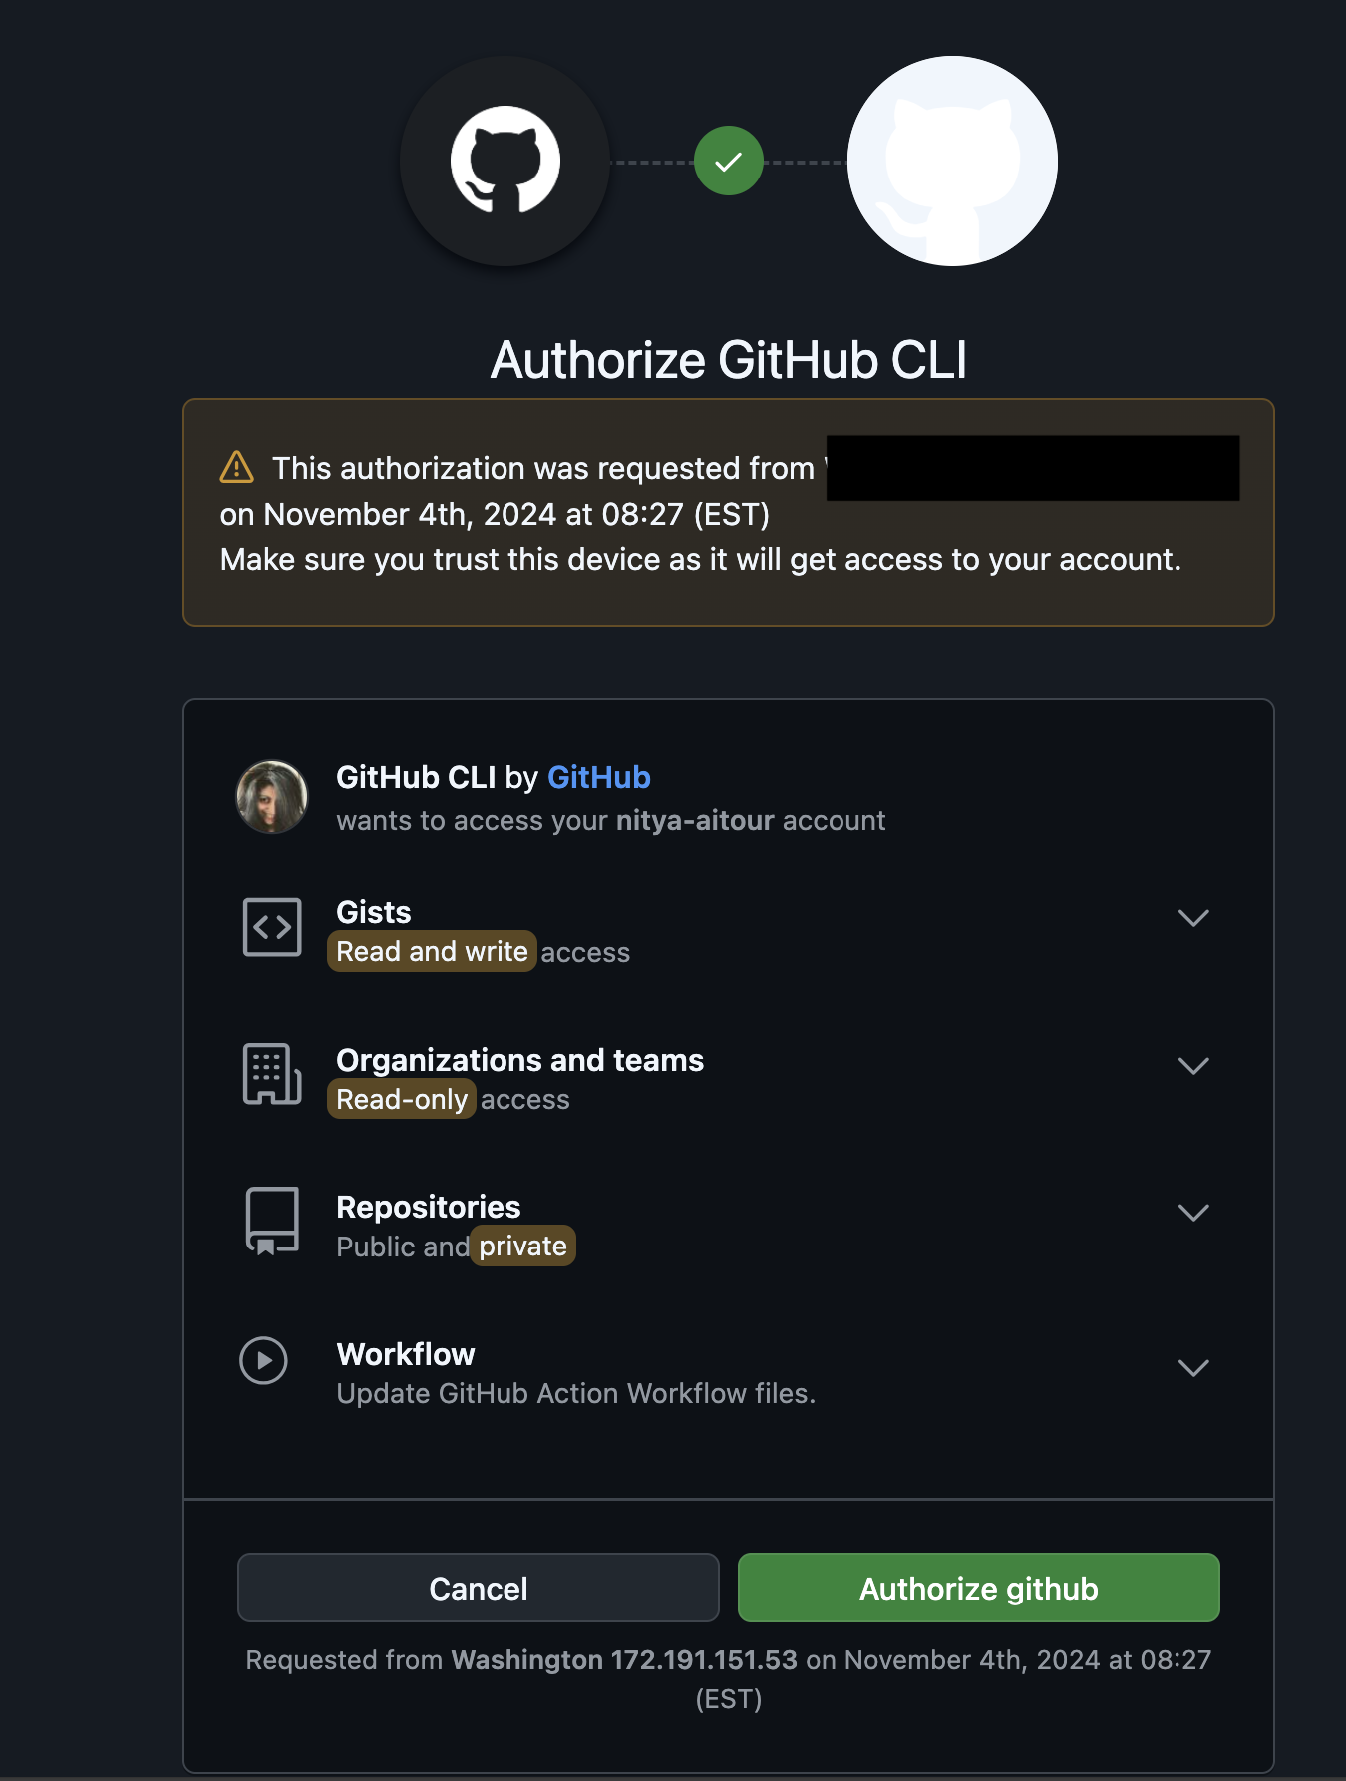The image size is (1346, 1781).
Task: Expand the Workflow section details
Action: click(1193, 1367)
